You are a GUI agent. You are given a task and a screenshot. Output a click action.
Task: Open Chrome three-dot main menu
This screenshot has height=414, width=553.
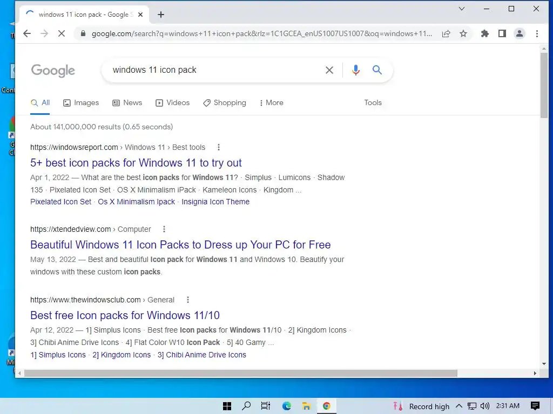(x=537, y=33)
